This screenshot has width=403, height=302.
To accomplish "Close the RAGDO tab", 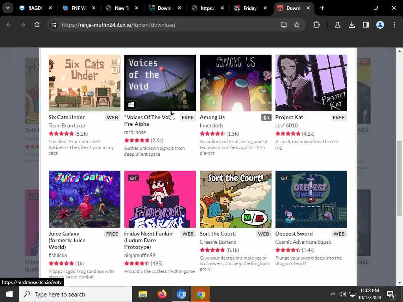I will point(50,8).
